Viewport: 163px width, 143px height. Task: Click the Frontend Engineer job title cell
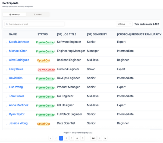tap(68, 69)
